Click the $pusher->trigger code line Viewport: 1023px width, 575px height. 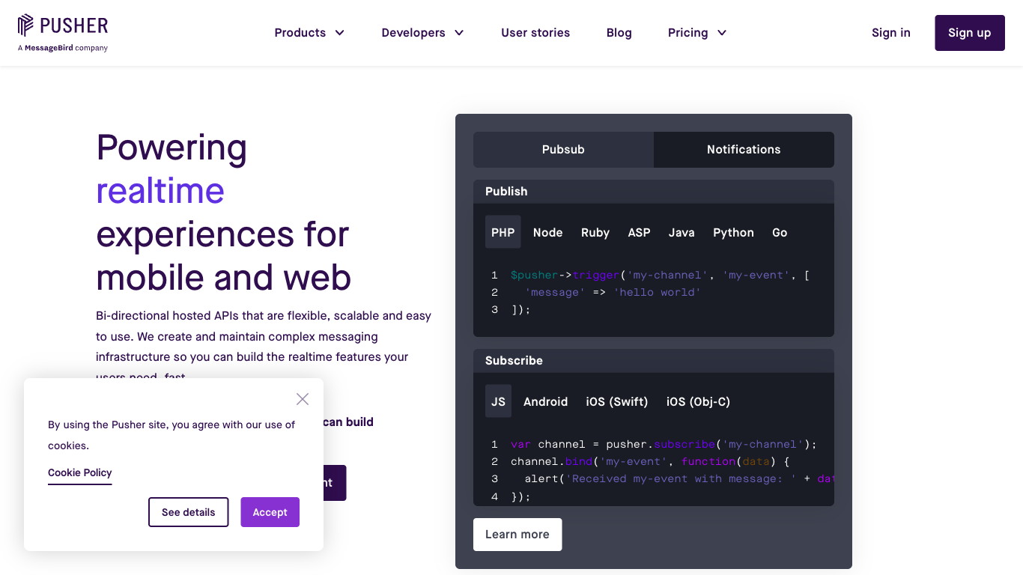(x=660, y=275)
